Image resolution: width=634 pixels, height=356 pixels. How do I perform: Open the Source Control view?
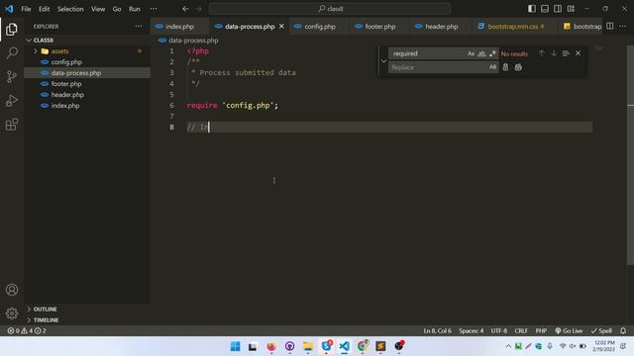coord(12,77)
